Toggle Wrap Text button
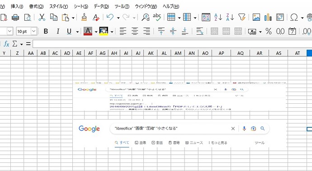The width and height of the screenshot is (312, 171). point(199,31)
